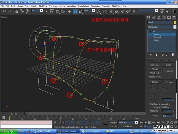
Task: Switch to Hierarchy command panel
Action: click(x=159, y=17)
